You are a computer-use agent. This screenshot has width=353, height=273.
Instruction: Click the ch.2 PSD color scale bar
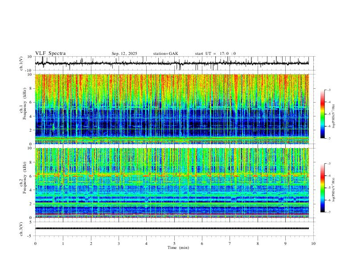tap(322, 188)
